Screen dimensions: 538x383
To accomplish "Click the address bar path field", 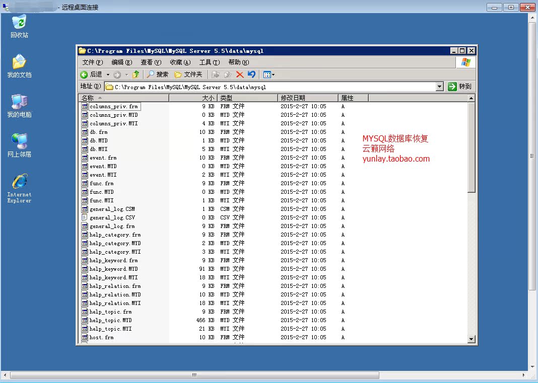I will click(x=271, y=87).
